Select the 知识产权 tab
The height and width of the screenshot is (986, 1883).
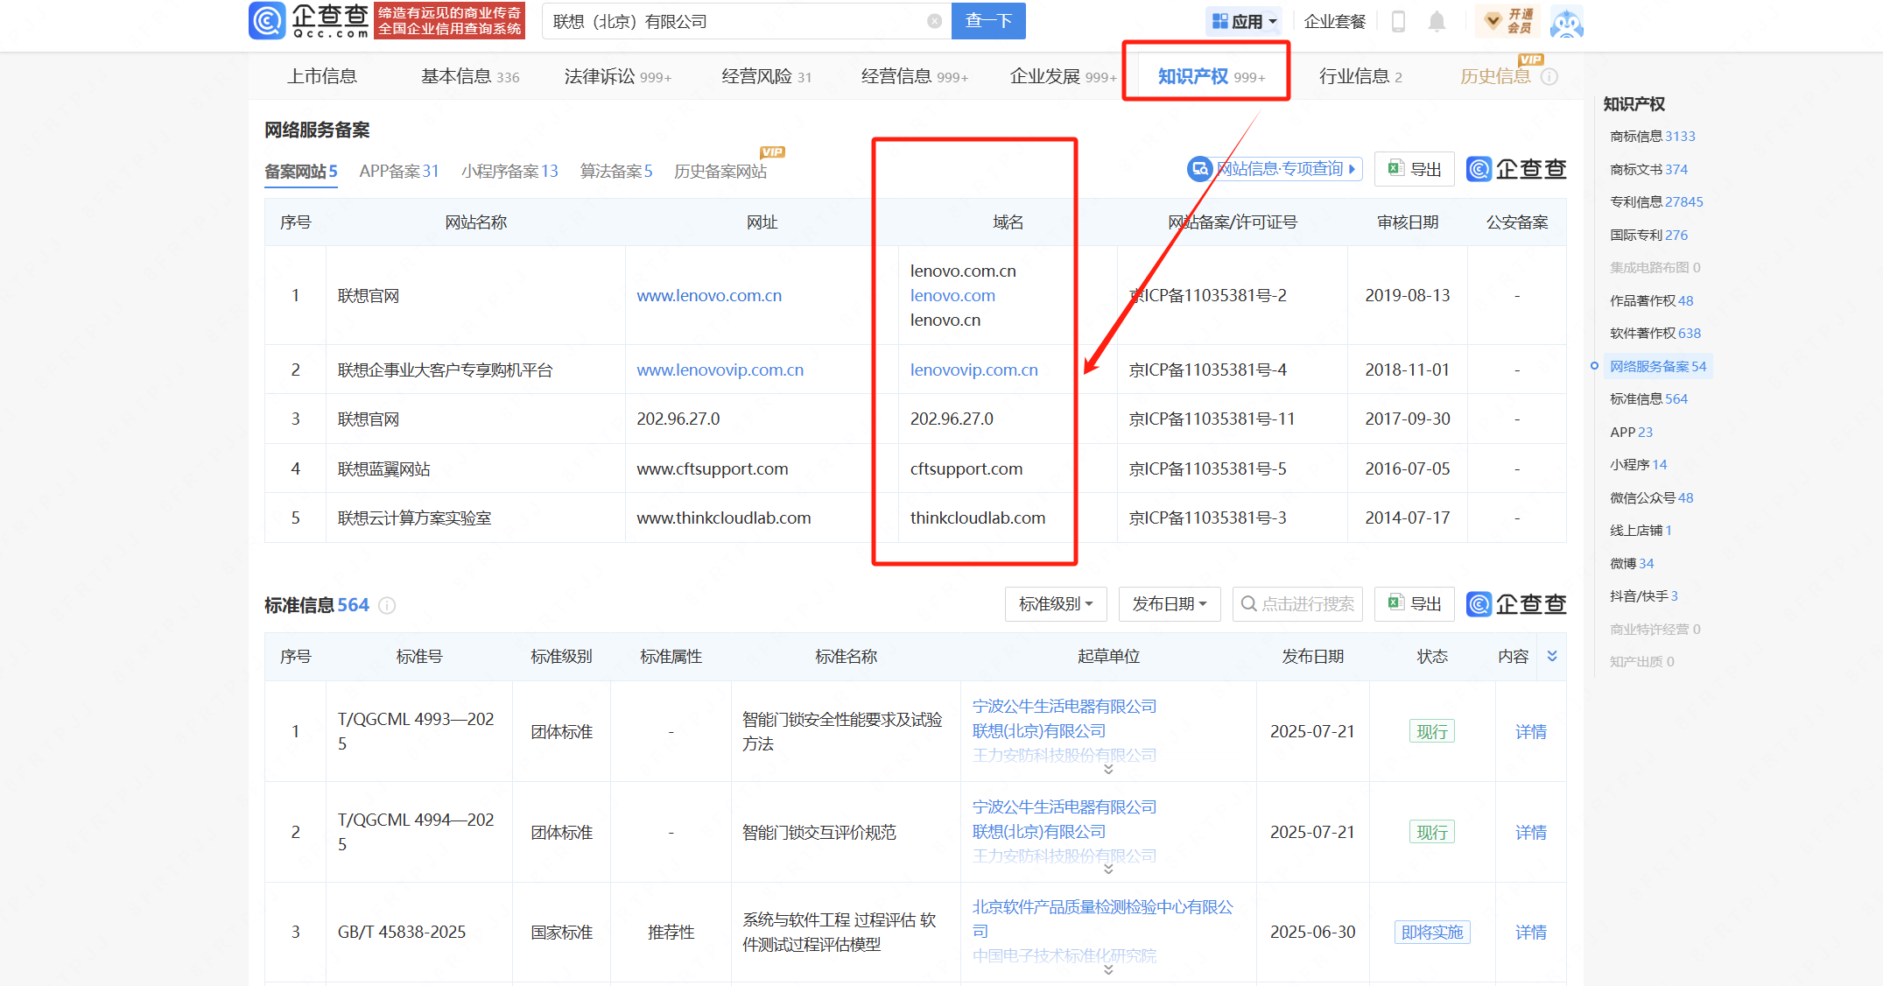(1212, 76)
